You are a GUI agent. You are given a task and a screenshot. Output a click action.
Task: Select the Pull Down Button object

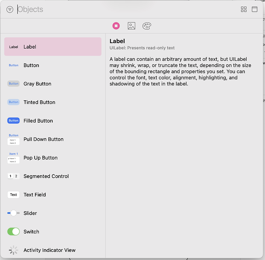tap(53, 139)
